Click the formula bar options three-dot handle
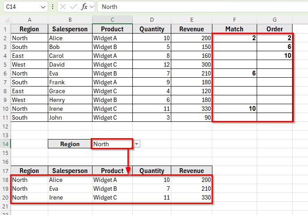 pos(53,7)
